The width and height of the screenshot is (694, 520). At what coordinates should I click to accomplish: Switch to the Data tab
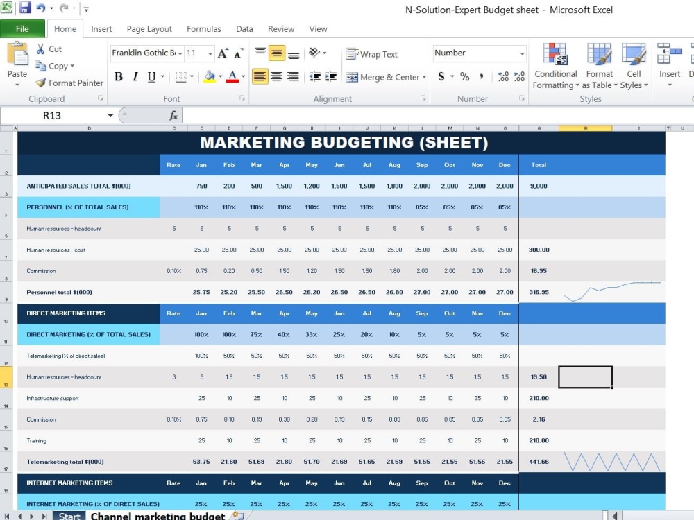point(244,29)
